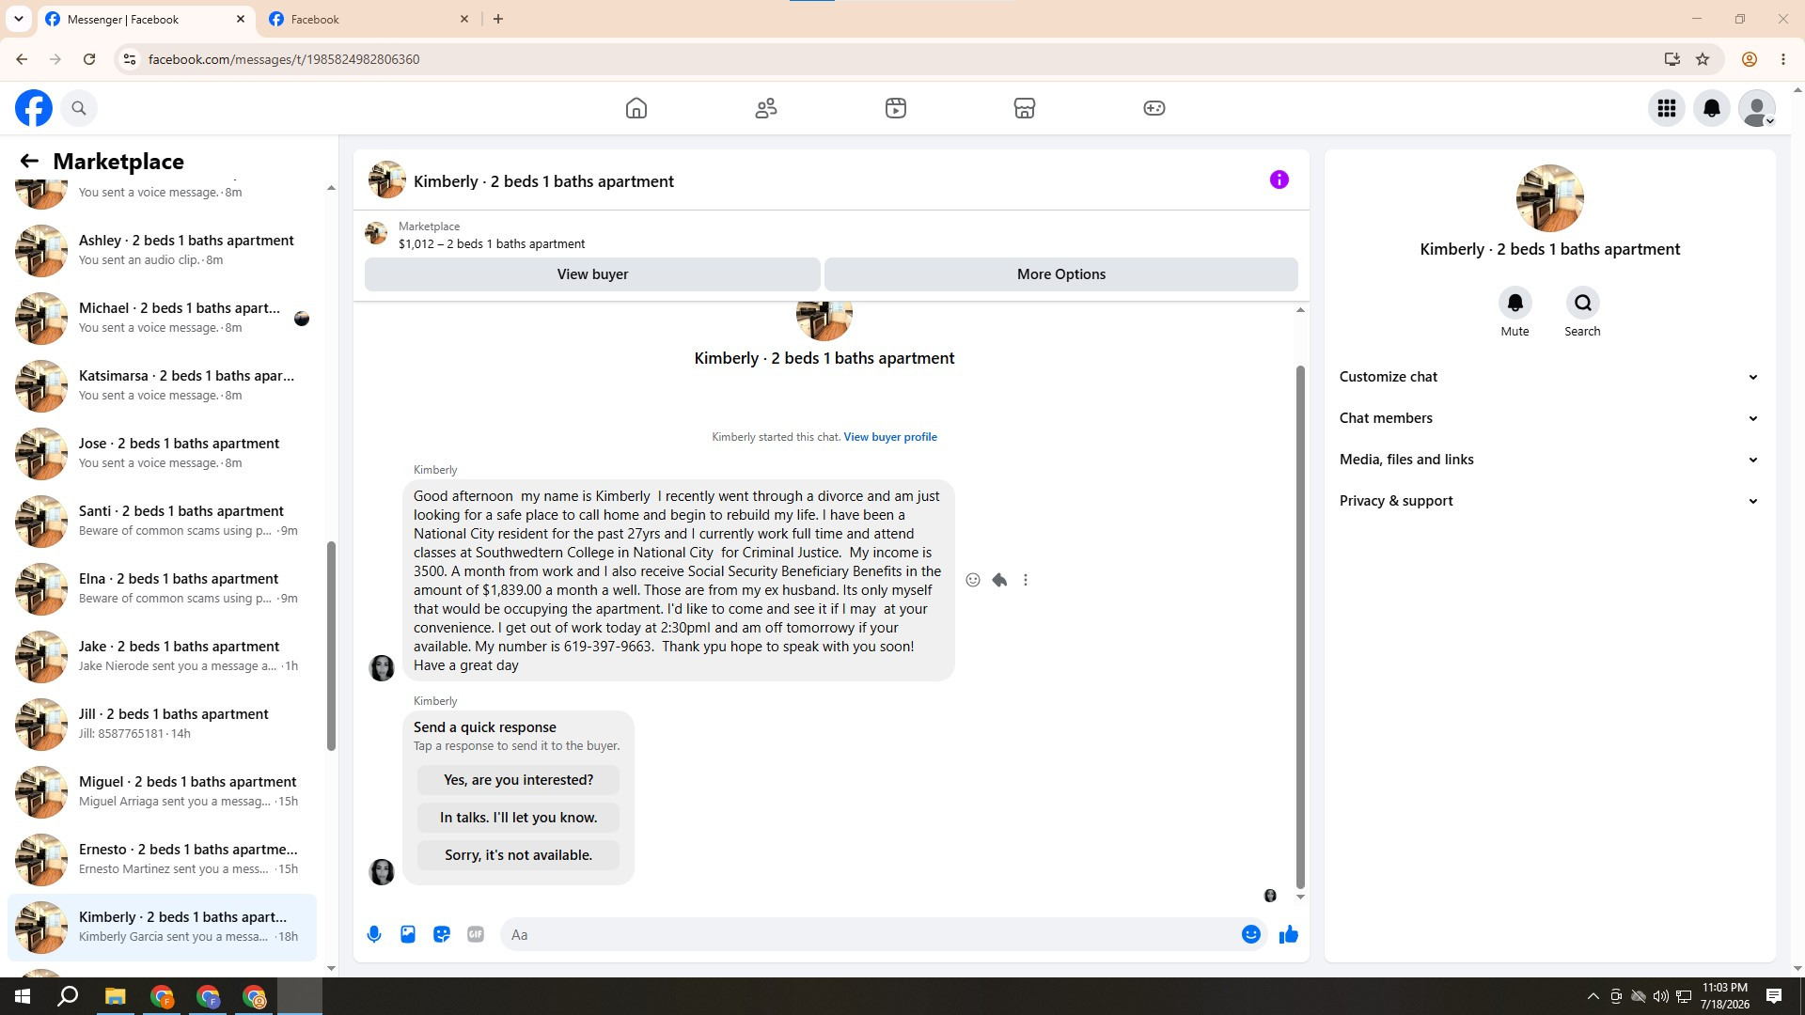Show hidden system tray icons
1805x1015 pixels.
point(1593,996)
